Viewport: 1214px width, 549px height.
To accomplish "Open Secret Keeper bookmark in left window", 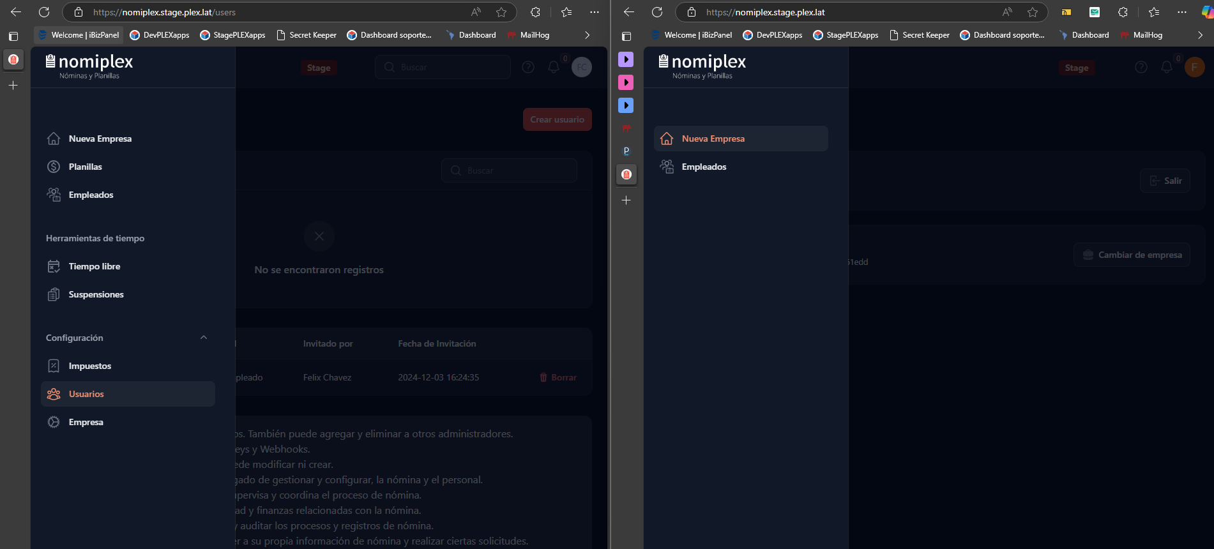I will [x=307, y=35].
